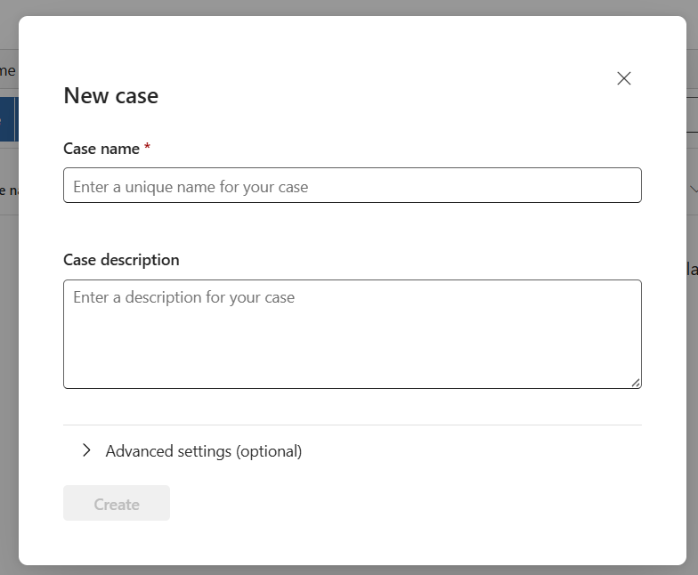Close the New case dialog

624,78
